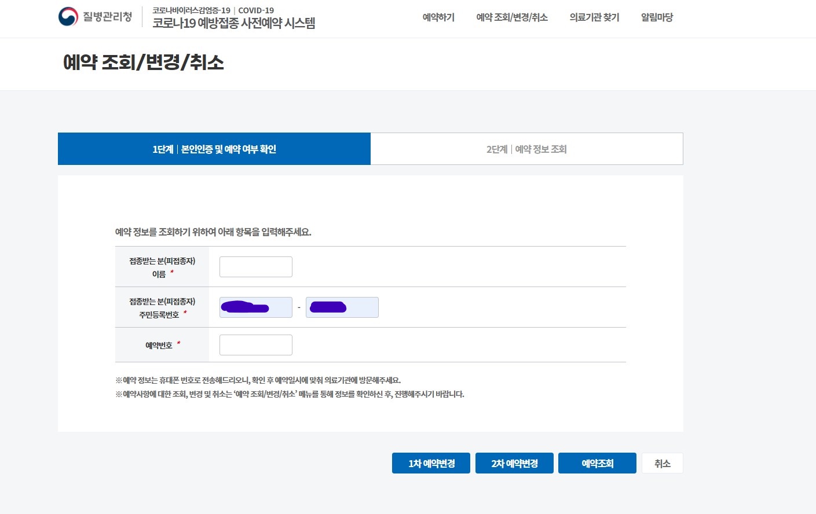Click the 2차 예약변경 button
This screenshot has width=816, height=514.
tap(514, 463)
